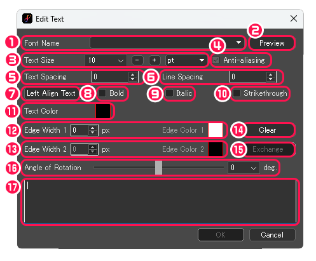
Task: Click Text Spacing up arrow
Action: coord(133,74)
